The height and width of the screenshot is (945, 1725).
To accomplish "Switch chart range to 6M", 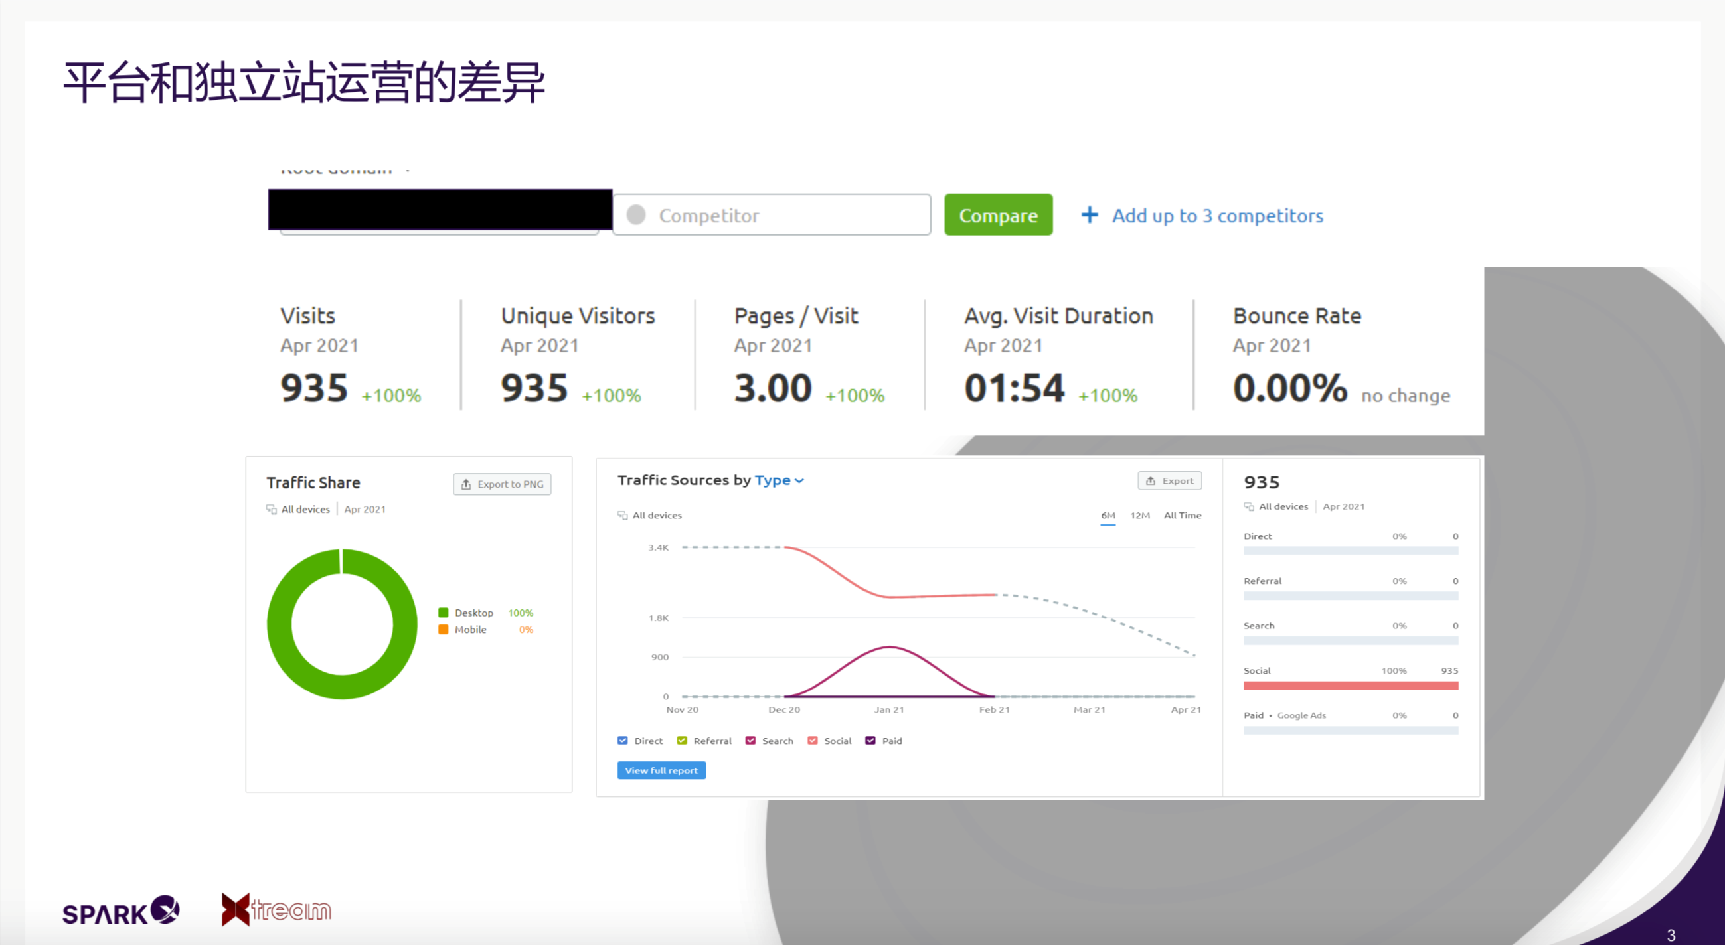I will [x=1108, y=516].
